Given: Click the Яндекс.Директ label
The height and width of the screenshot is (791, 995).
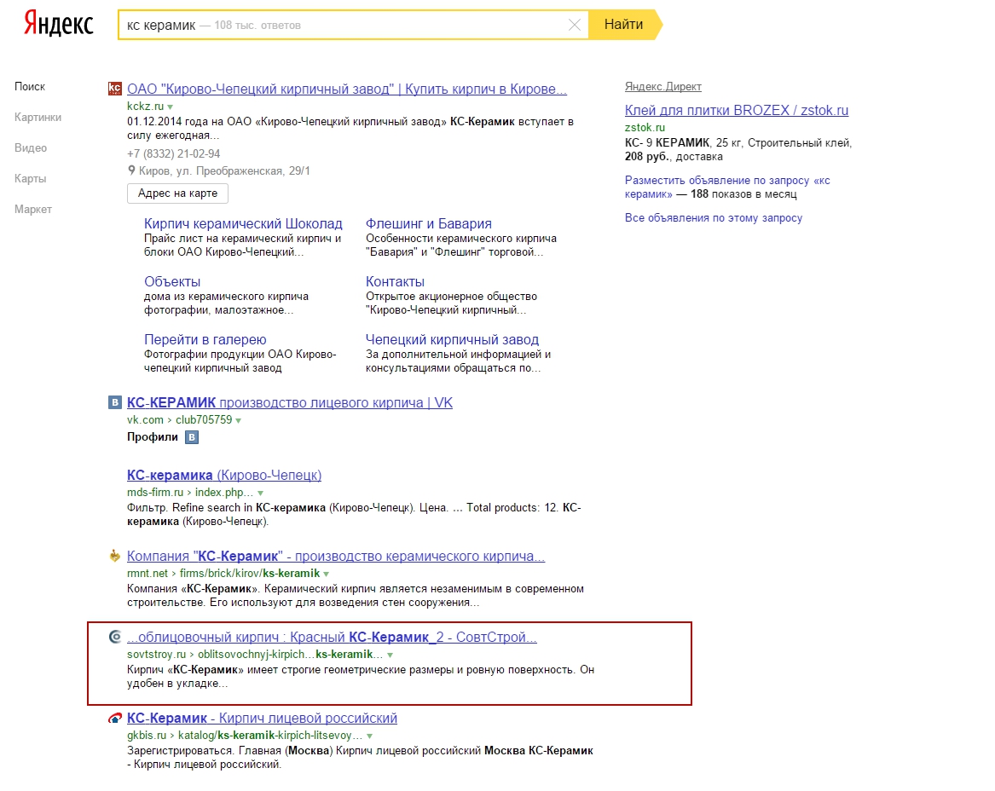Looking at the screenshot, I should click(663, 87).
